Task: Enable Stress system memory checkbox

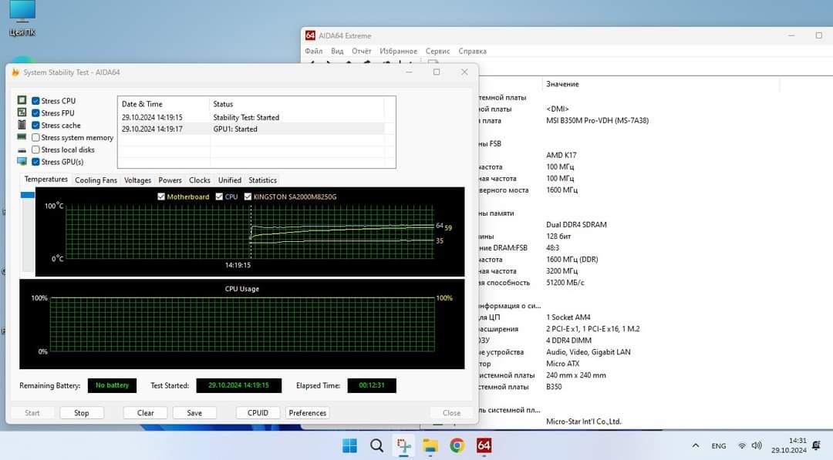Action: click(x=35, y=137)
